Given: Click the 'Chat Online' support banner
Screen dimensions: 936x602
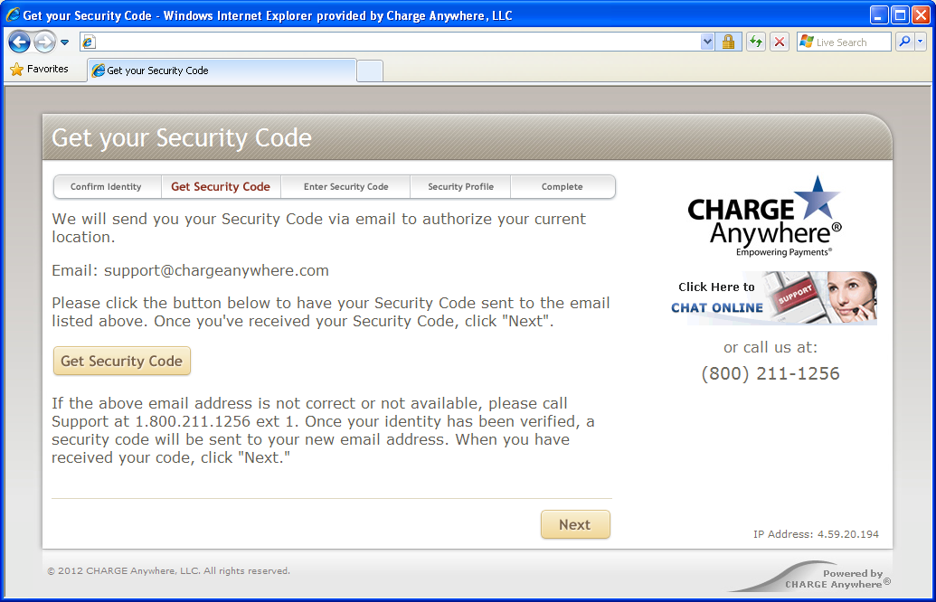Looking at the screenshot, I should [773, 298].
